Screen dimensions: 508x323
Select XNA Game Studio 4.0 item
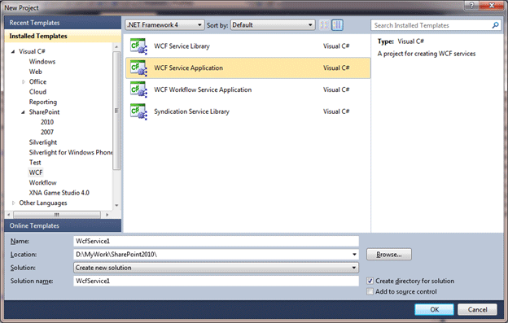coord(59,193)
